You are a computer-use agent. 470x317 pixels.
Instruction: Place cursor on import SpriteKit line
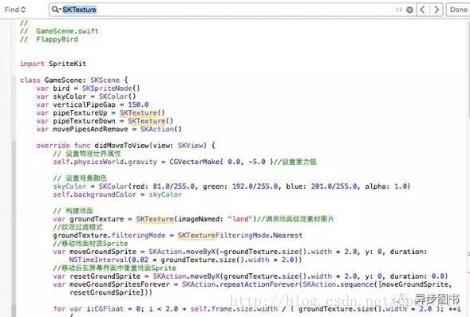click(53, 64)
